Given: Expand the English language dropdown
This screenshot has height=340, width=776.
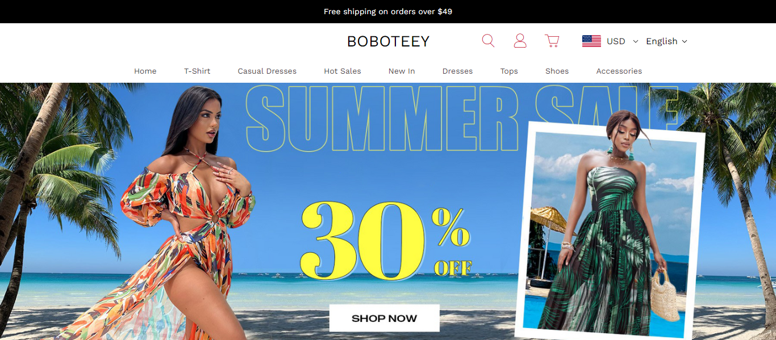Looking at the screenshot, I should click(x=666, y=41).
